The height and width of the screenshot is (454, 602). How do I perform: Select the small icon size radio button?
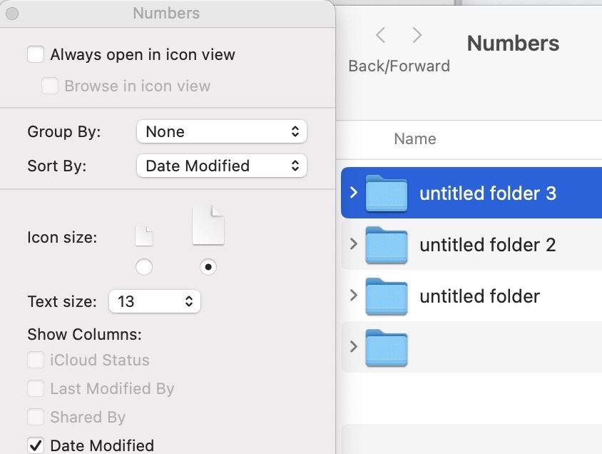(x=144, y=267)
